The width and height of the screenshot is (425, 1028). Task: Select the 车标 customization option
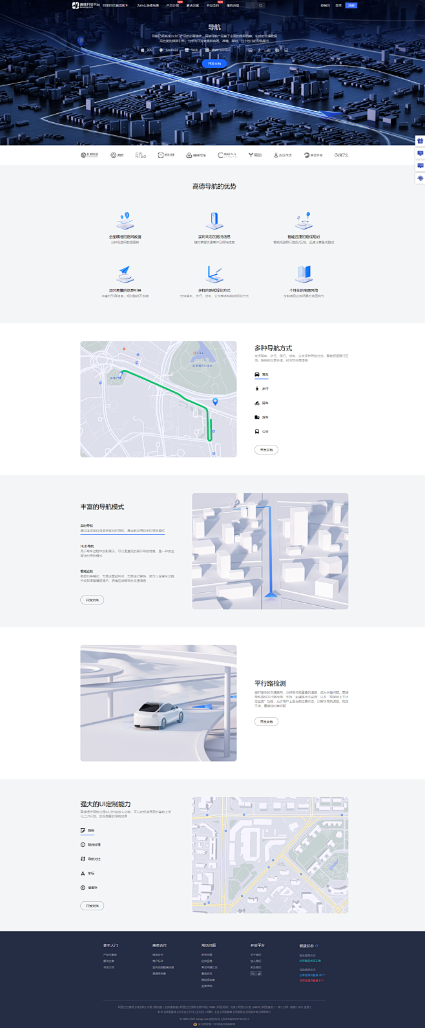(x=87, y=873)
